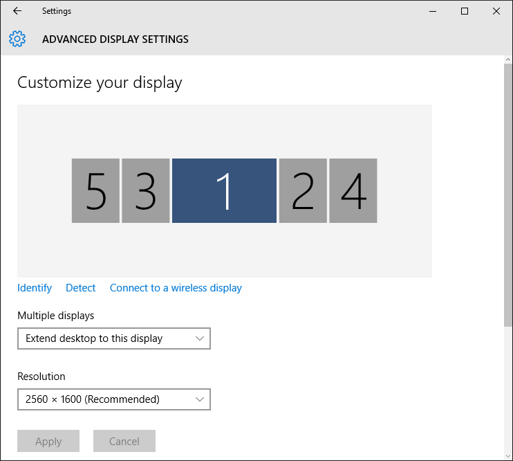The width and height of the screenshot is (513, 461).
Task: Select display 3 in the arrangement
Action: (146, 190)
